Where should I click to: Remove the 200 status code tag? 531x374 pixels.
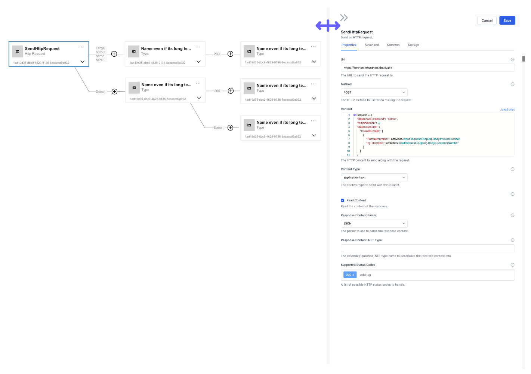[x=353, y=275]
